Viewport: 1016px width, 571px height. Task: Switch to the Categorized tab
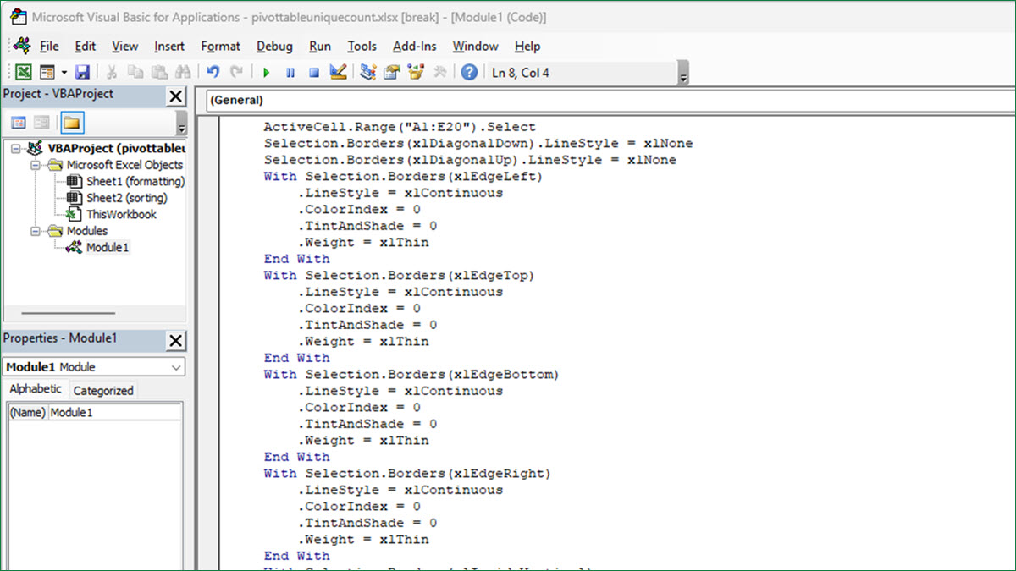pos(103,391)
